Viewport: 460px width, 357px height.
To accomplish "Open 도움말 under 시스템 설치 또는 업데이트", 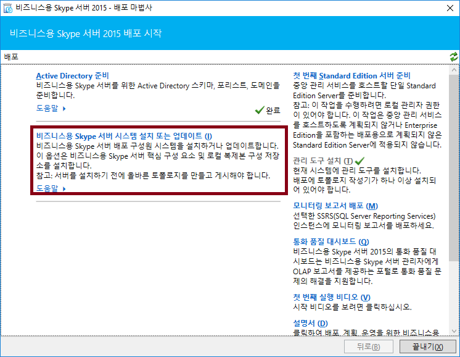I will (47, 188).
